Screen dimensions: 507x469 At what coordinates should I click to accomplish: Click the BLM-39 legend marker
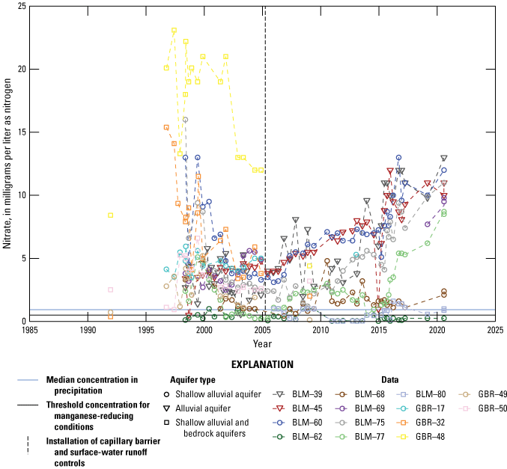[x=280, y=394]
